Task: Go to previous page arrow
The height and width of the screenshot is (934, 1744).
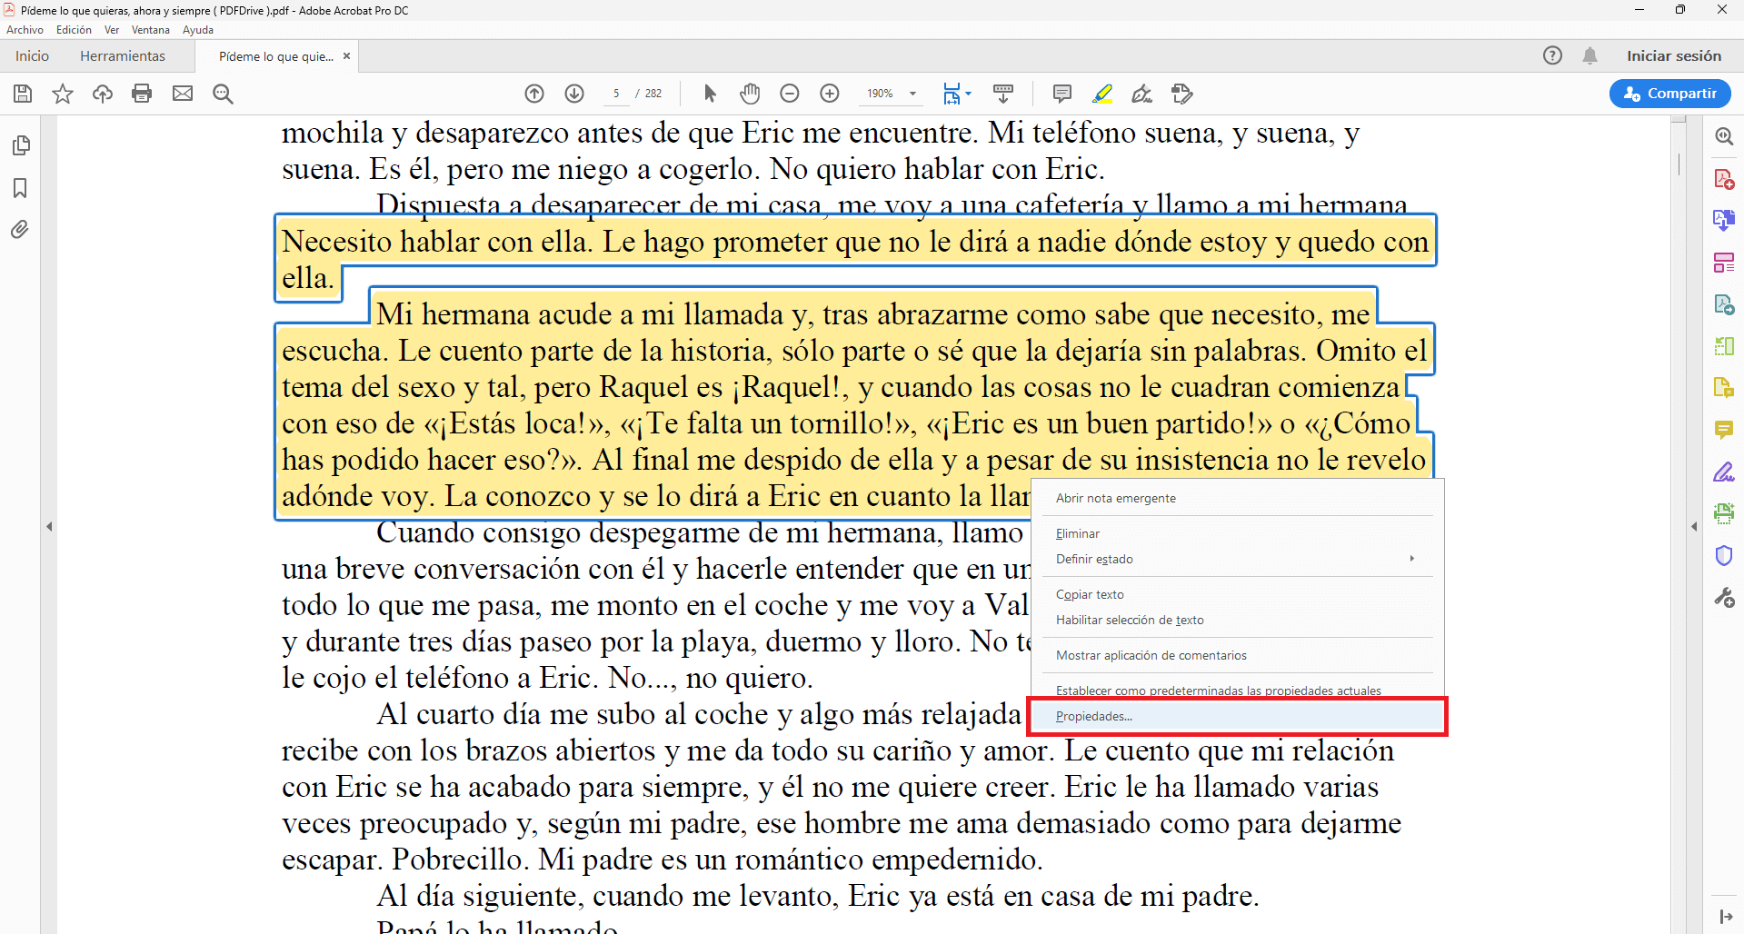Action: [x=534, y=94]
